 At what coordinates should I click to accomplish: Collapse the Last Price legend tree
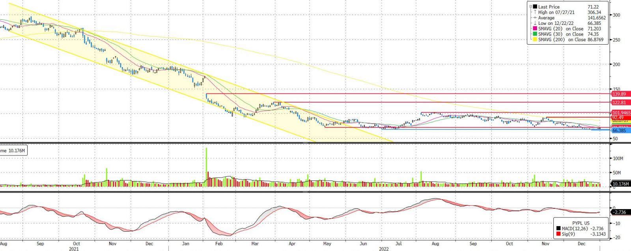tap(531, 7)
